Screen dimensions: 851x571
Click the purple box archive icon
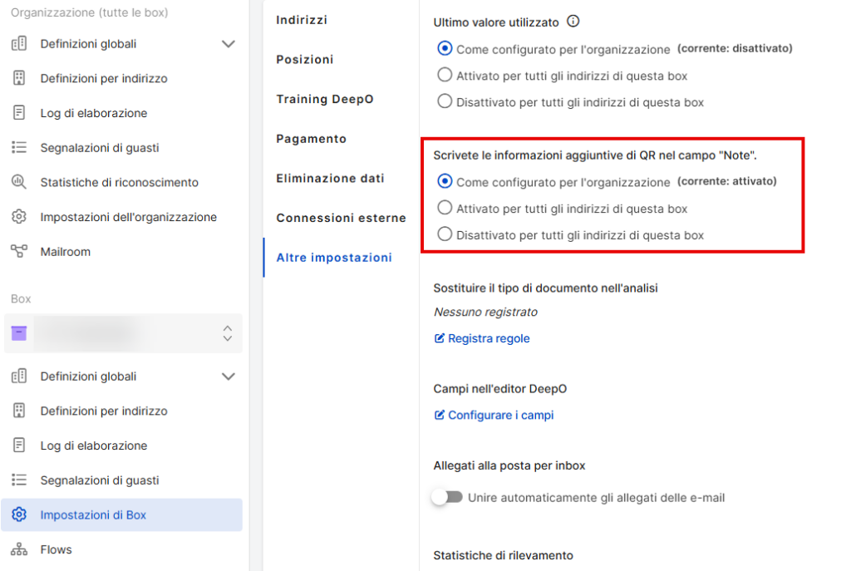point(19,332)
